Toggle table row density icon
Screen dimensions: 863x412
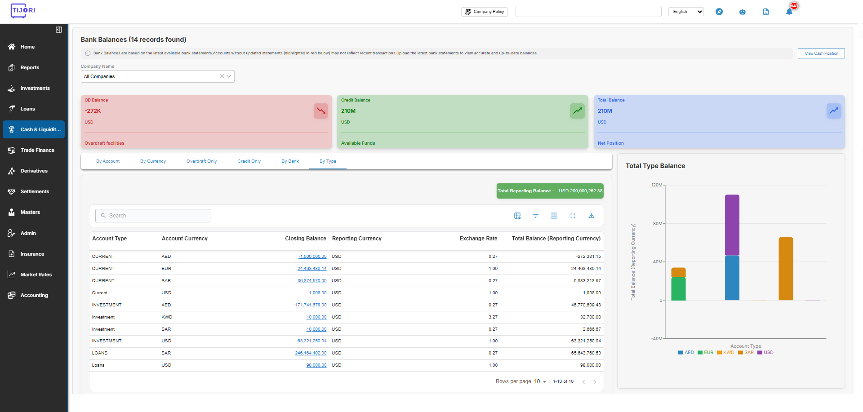tap(554, 216)
